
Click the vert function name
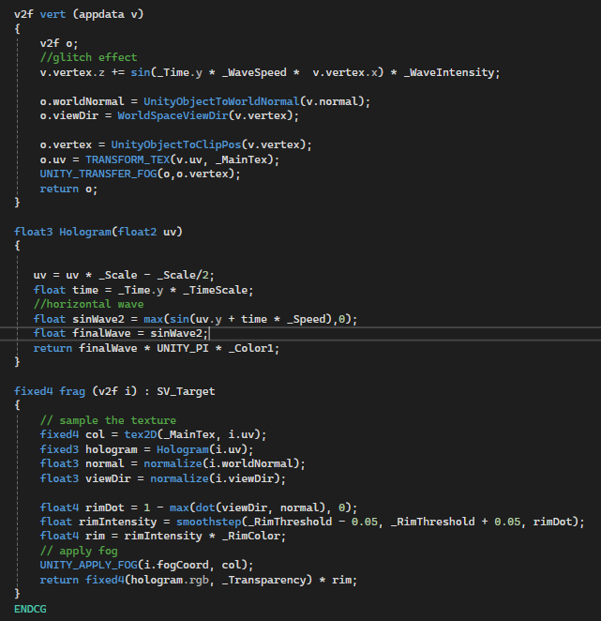[53, 14]
